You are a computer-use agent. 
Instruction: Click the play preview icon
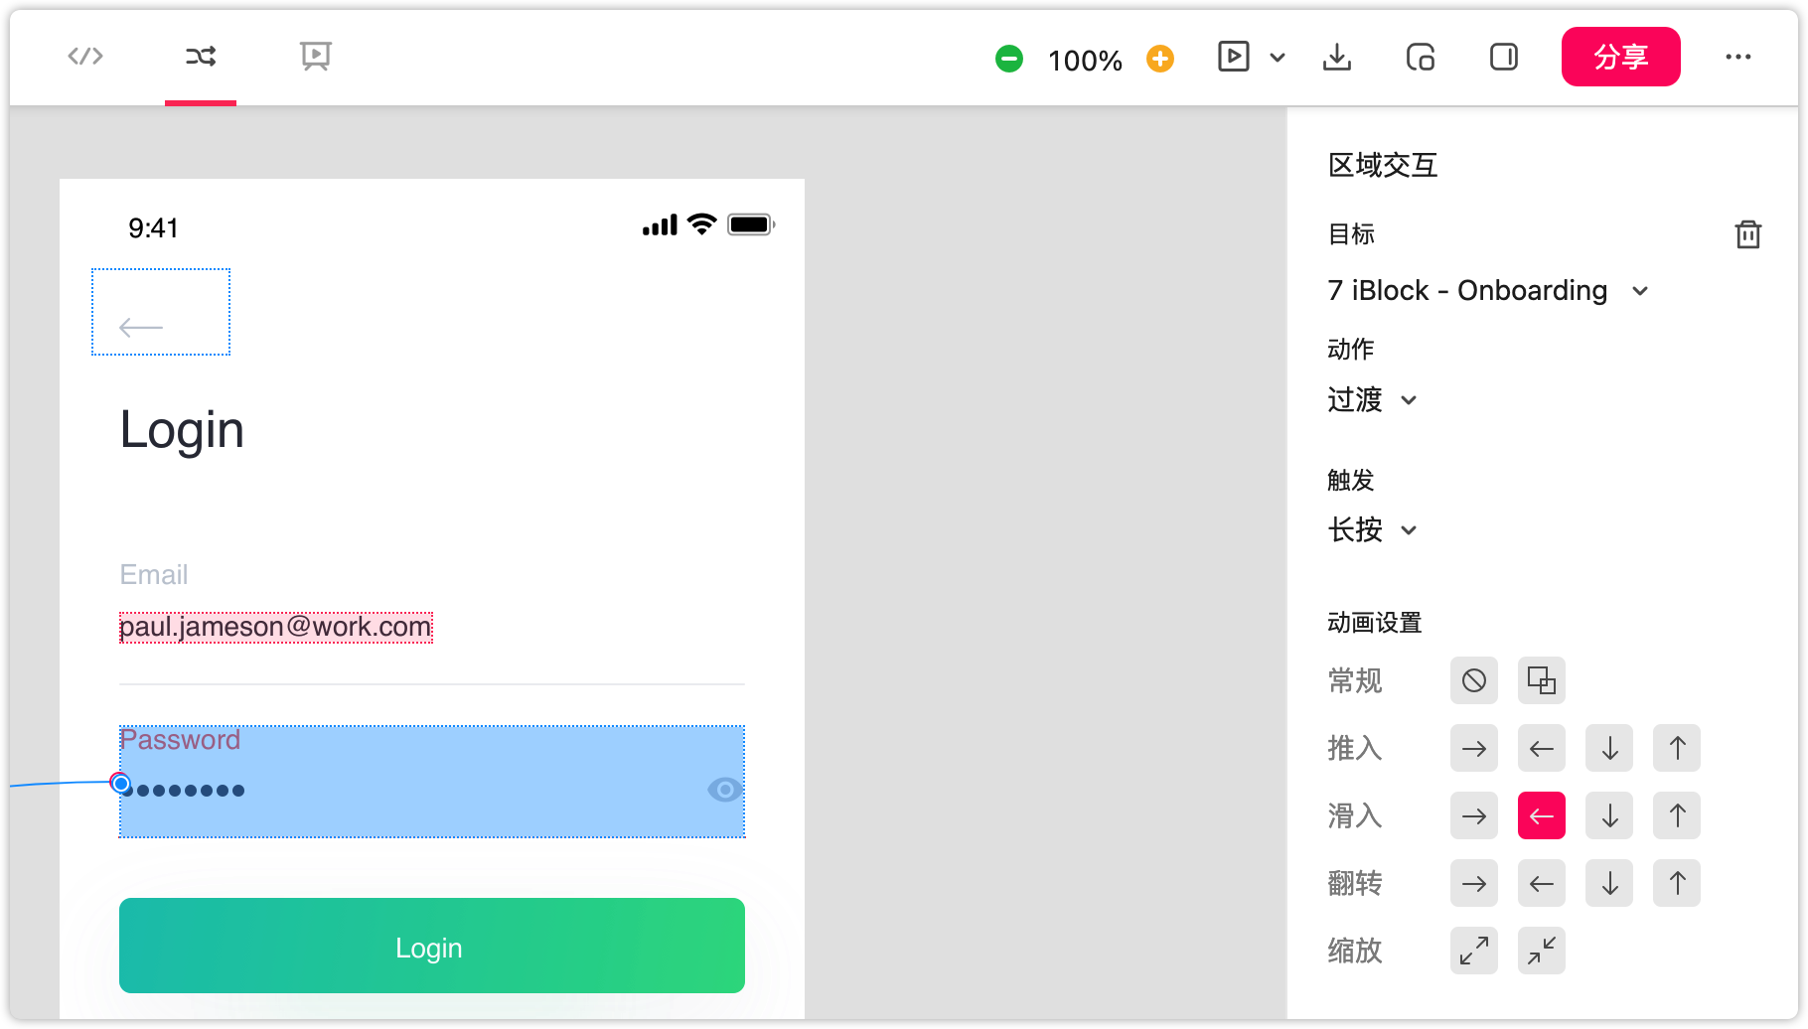coord(1233,57)
